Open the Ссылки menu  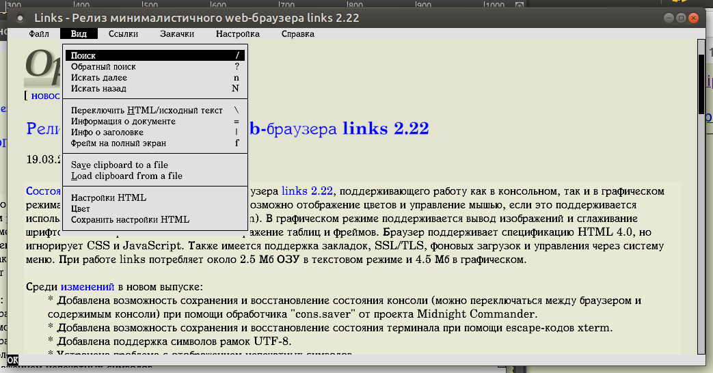click(123, 33)
